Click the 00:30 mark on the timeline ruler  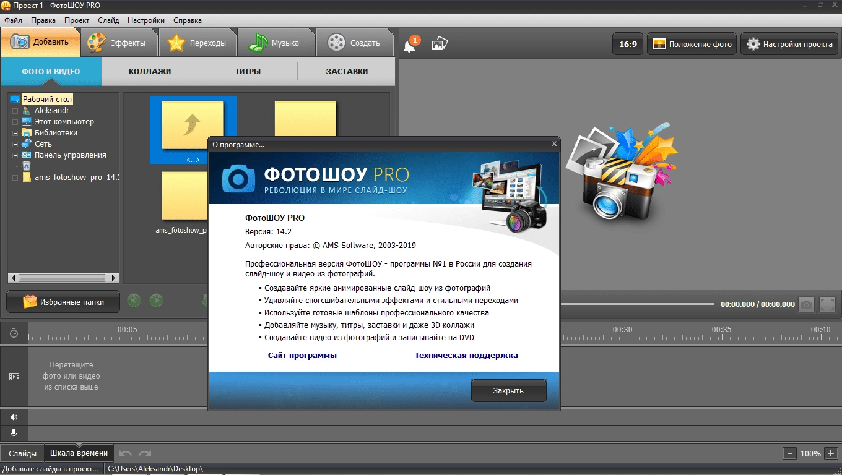coord(623,330)
